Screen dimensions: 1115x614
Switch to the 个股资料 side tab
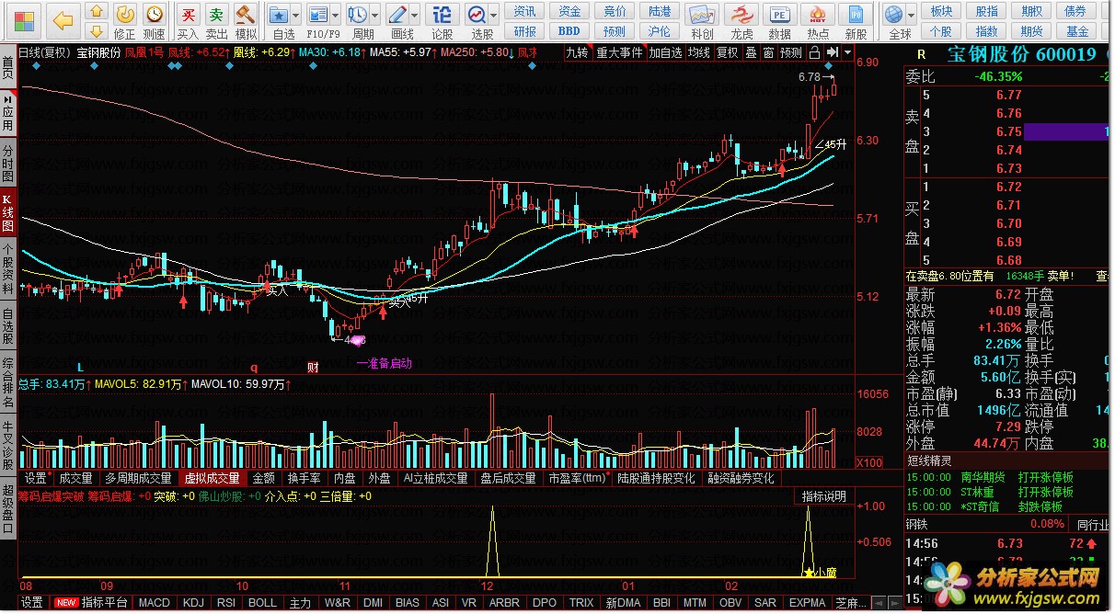(x=7, y=269)
